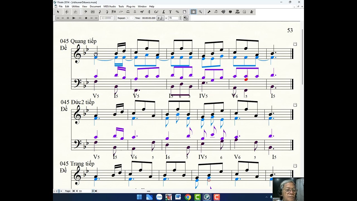Select the Simple Entry eighth note tool
This screenshot has height=201, width=357.
click(x=100, y=12)
